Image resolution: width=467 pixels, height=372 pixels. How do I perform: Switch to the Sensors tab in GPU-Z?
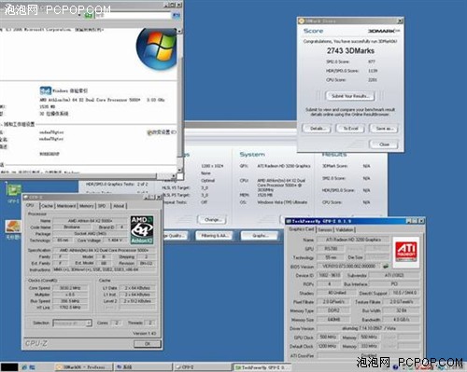coord(325,229)
